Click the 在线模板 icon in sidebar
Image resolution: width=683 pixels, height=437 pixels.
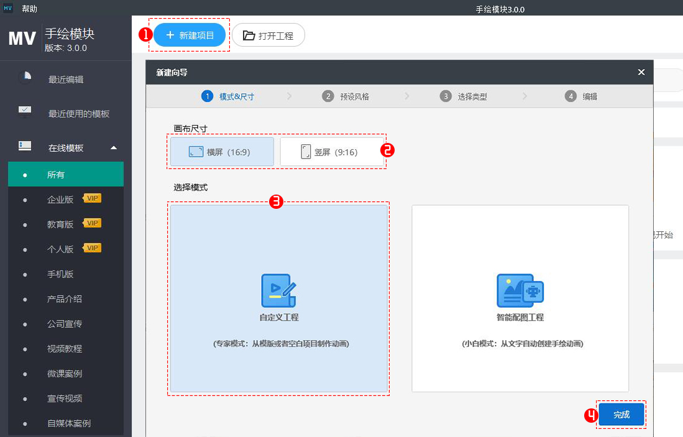click(25, 146)
